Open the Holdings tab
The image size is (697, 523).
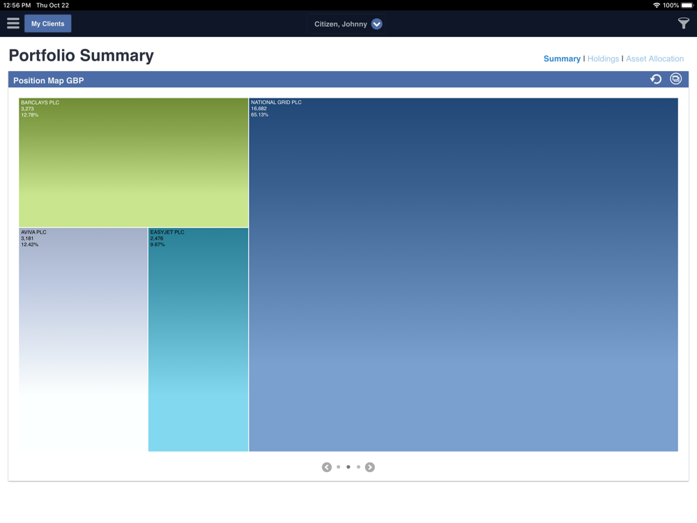click(603, 59)
